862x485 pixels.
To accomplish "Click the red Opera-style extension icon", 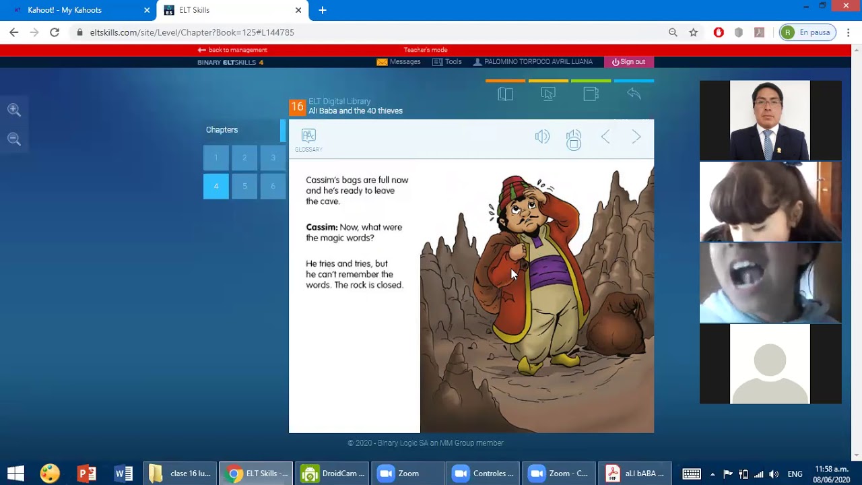I will [719, 32].
